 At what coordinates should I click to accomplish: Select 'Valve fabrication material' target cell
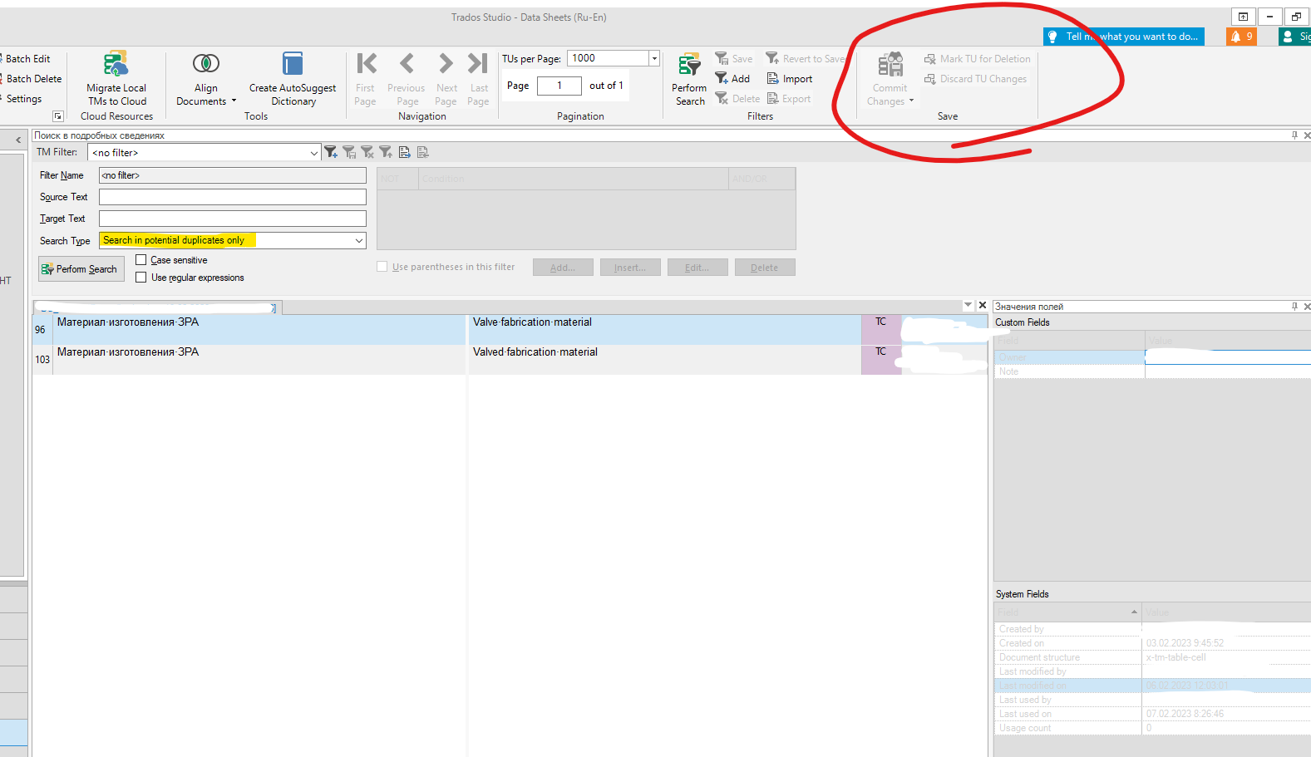664,330
